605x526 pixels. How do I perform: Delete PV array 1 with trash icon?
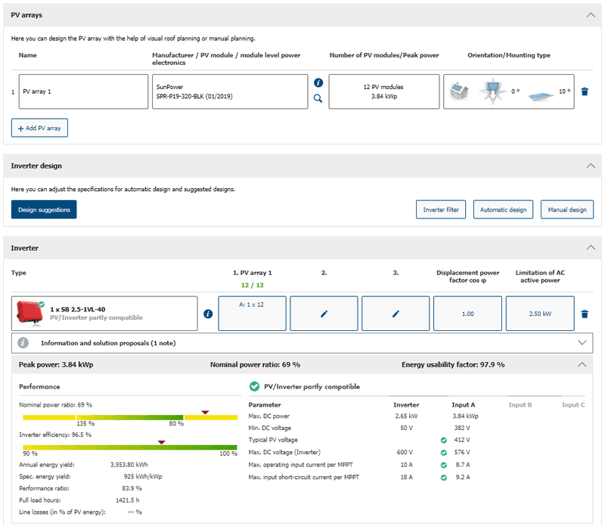point(585,91)
